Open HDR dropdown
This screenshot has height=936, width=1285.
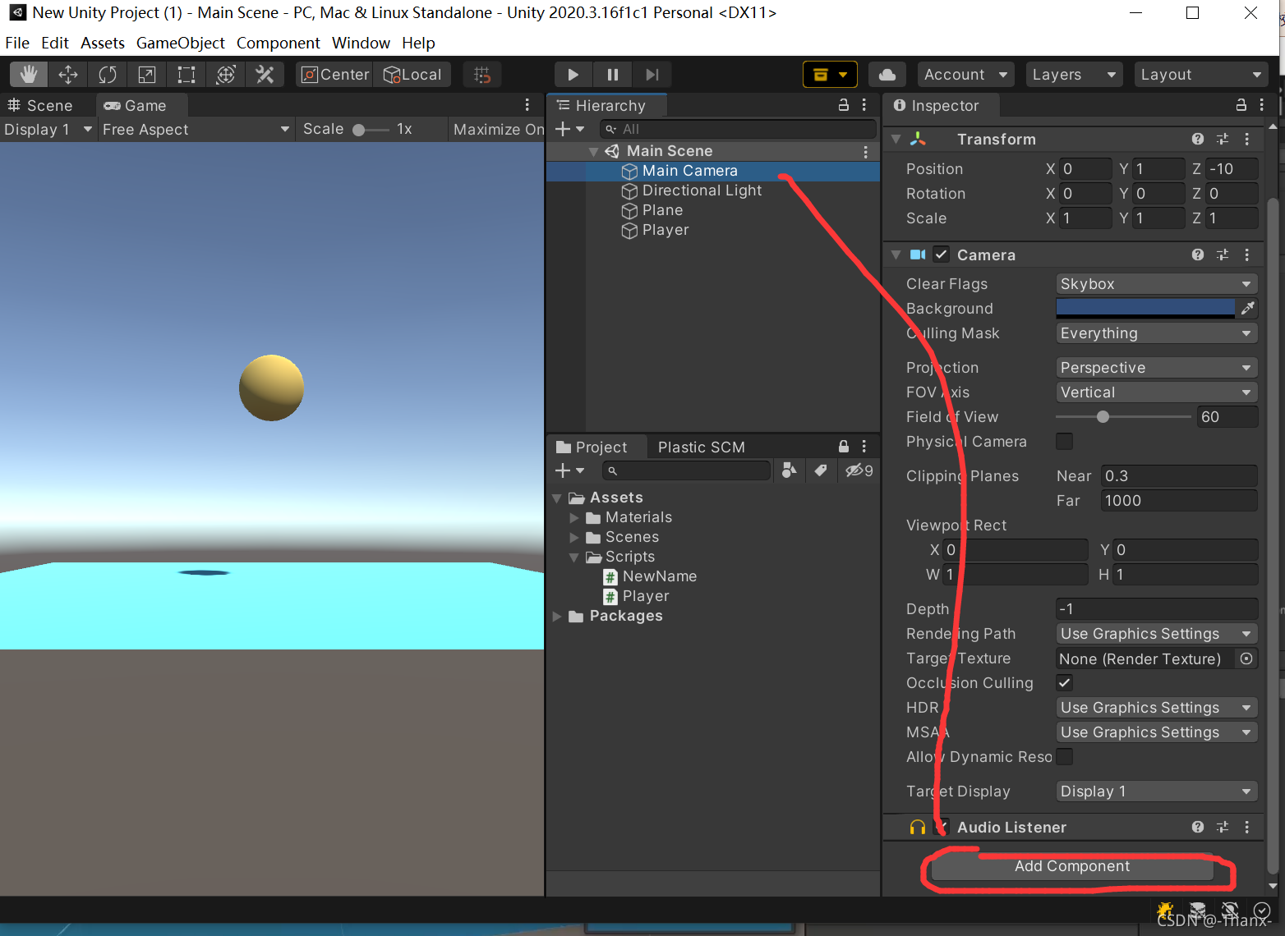tap(1156, 708)
